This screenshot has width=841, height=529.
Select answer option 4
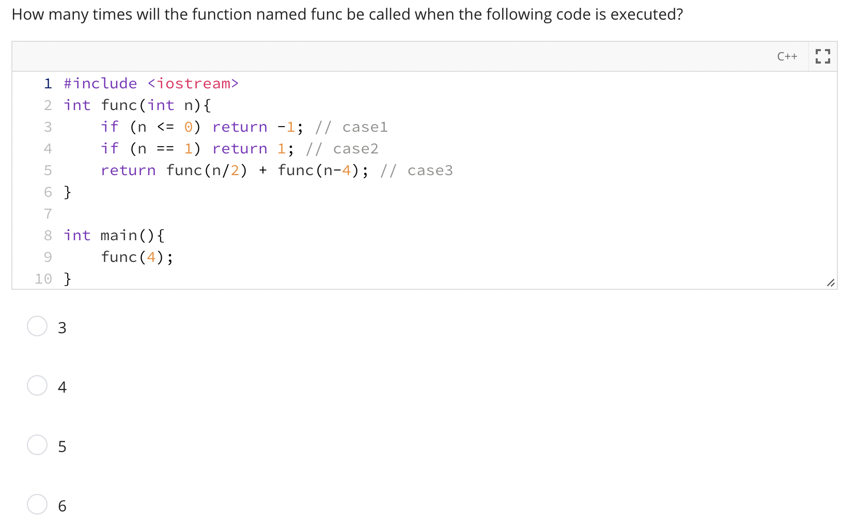pyautogui.click(x=37, y=385)
